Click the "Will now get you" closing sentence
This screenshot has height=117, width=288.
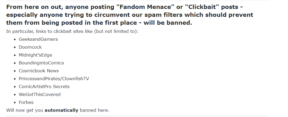click(25, 110)
